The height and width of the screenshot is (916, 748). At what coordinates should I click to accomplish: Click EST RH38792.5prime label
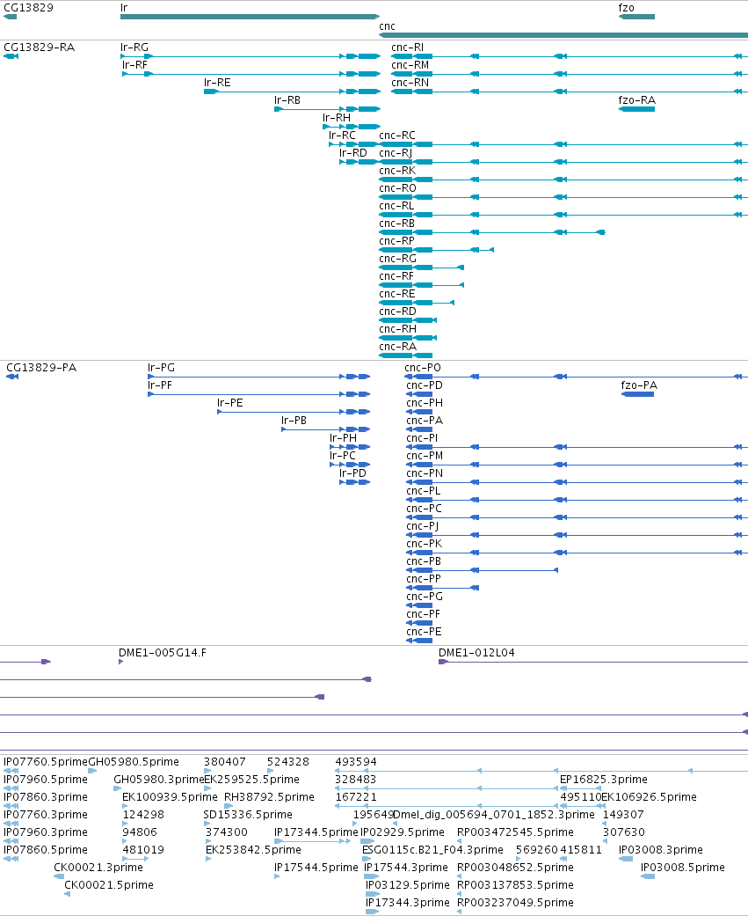point(269,797)
